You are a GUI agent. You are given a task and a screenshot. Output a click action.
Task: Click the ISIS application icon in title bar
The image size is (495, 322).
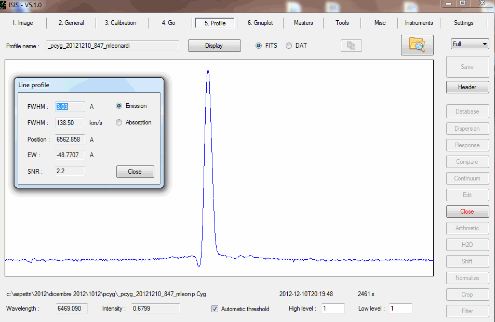pyautogui.click(x=4, y=5)
